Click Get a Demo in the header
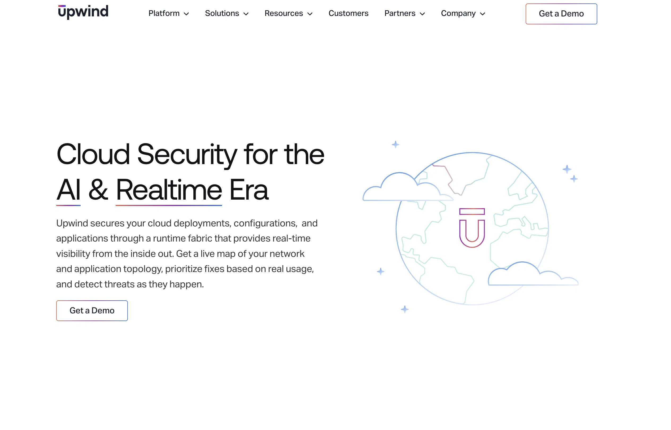 (x=561, y=14)
